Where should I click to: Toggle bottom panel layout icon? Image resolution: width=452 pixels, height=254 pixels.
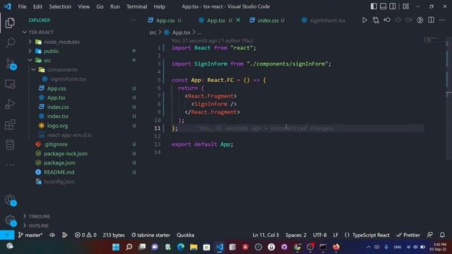[383, 6]
